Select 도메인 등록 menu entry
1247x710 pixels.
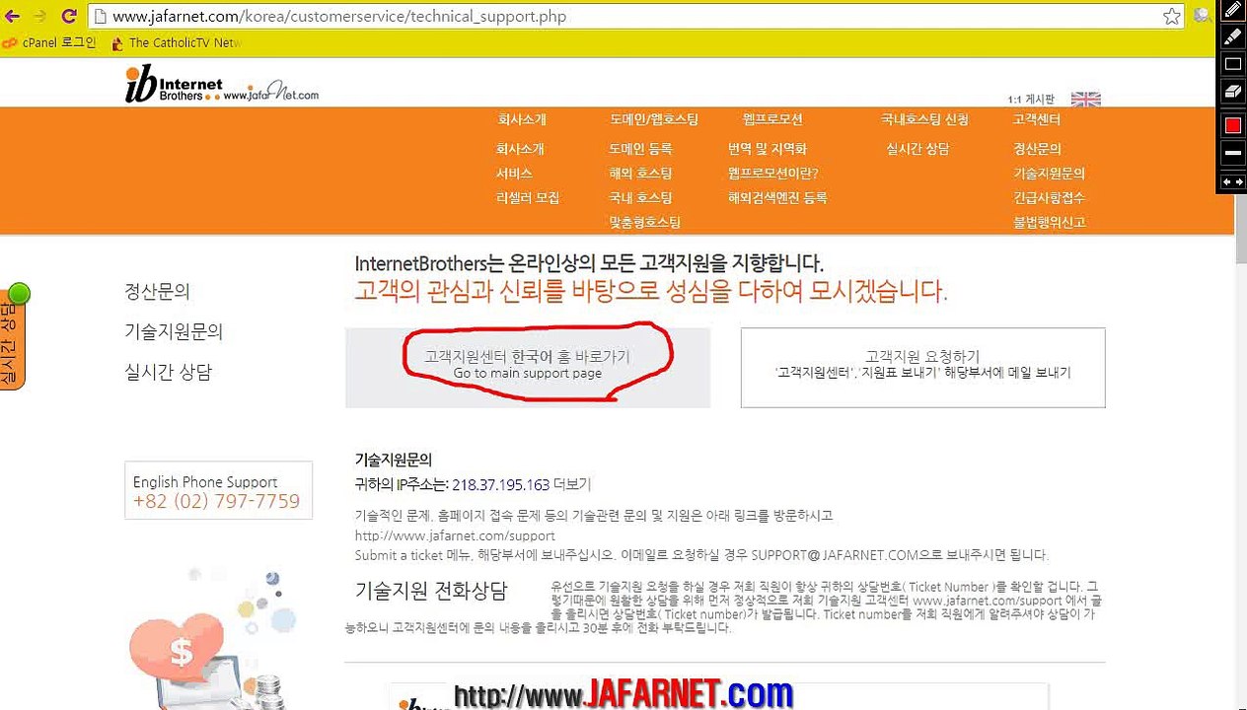click(640, 149)
